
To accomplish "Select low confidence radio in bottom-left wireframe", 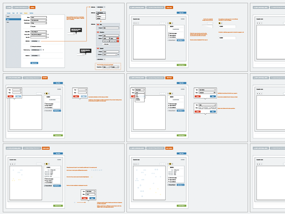I will [45, 182].
